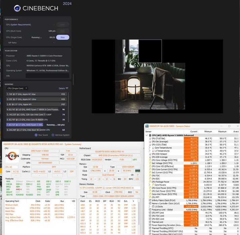Image resolution: width=240 pixels, height=235 pixels.
Task: Click the thermometer icon beside CPU Die (average)
Action: [150, 142]
